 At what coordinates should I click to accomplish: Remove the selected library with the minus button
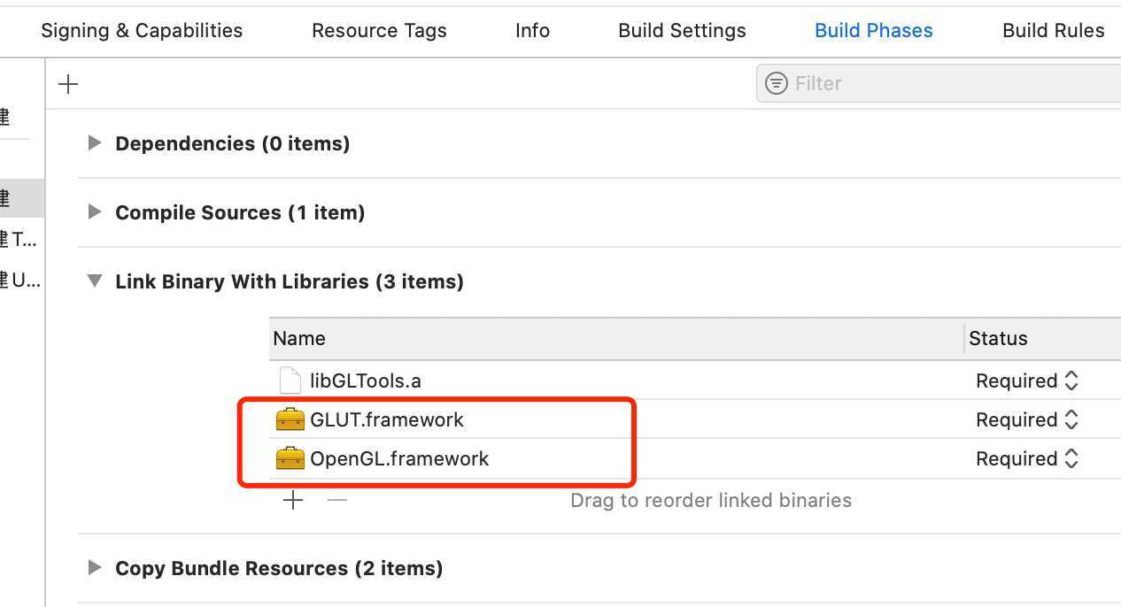coord(337,501)
